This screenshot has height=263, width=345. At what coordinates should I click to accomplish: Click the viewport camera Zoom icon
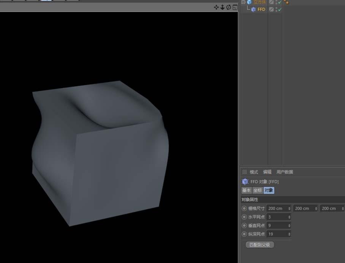tap(222, 7)
